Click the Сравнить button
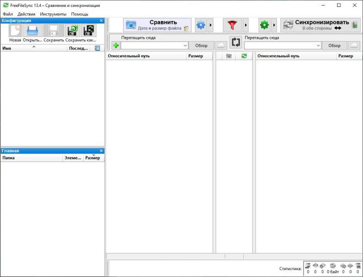 (x=157, y=25)
